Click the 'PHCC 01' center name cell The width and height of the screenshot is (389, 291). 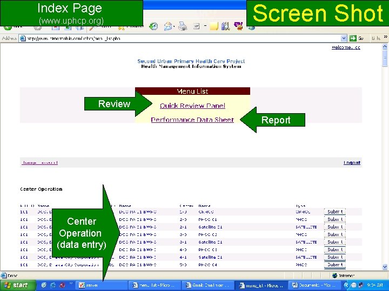coord(207,219)
